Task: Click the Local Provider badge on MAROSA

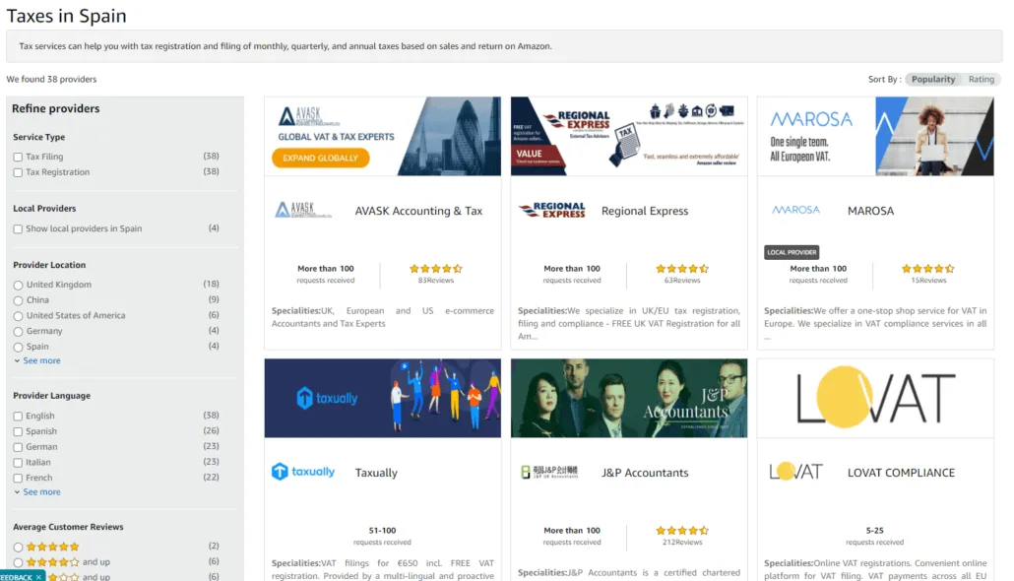Action: [x=792, y=252]
